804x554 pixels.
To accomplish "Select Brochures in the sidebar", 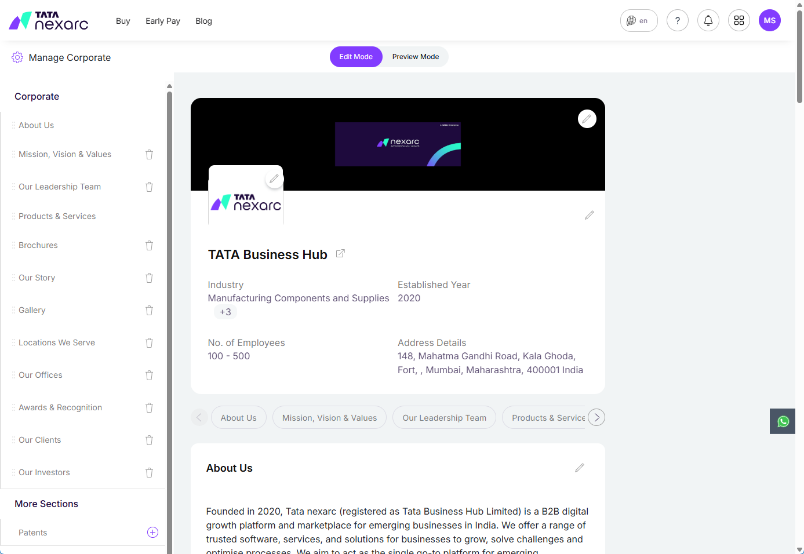I will 38,245.
